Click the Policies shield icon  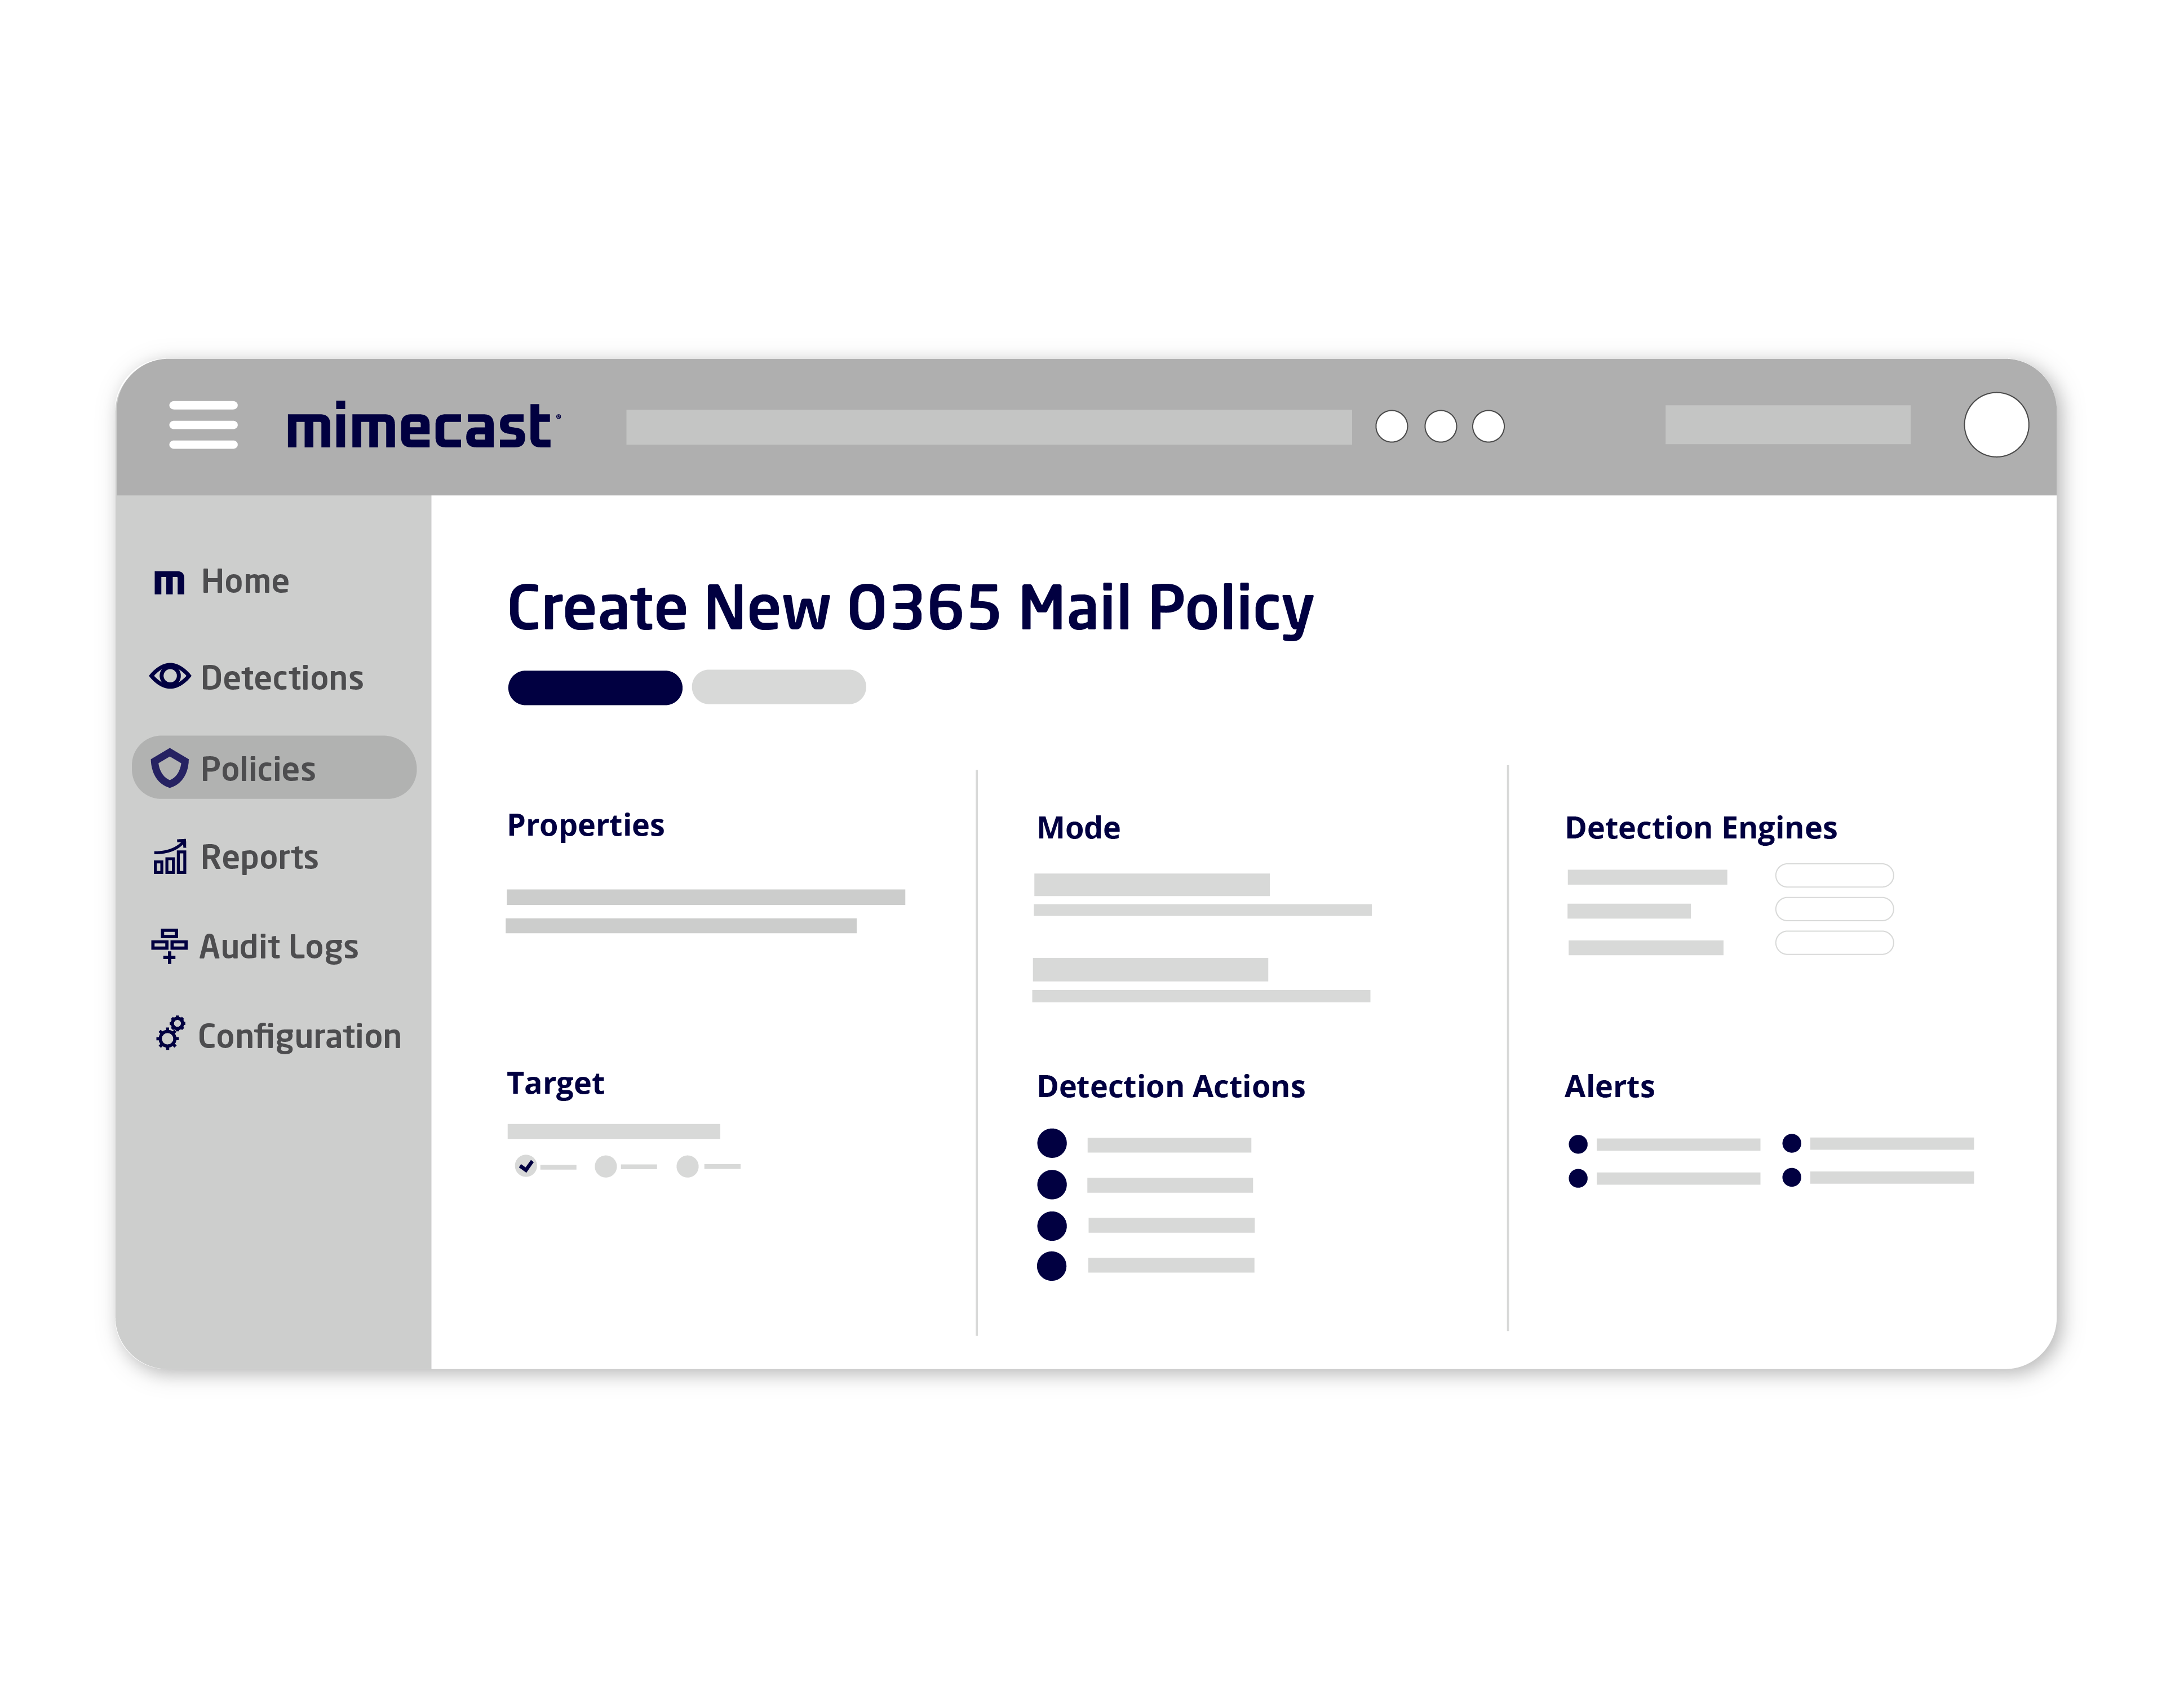click(170, 768)
